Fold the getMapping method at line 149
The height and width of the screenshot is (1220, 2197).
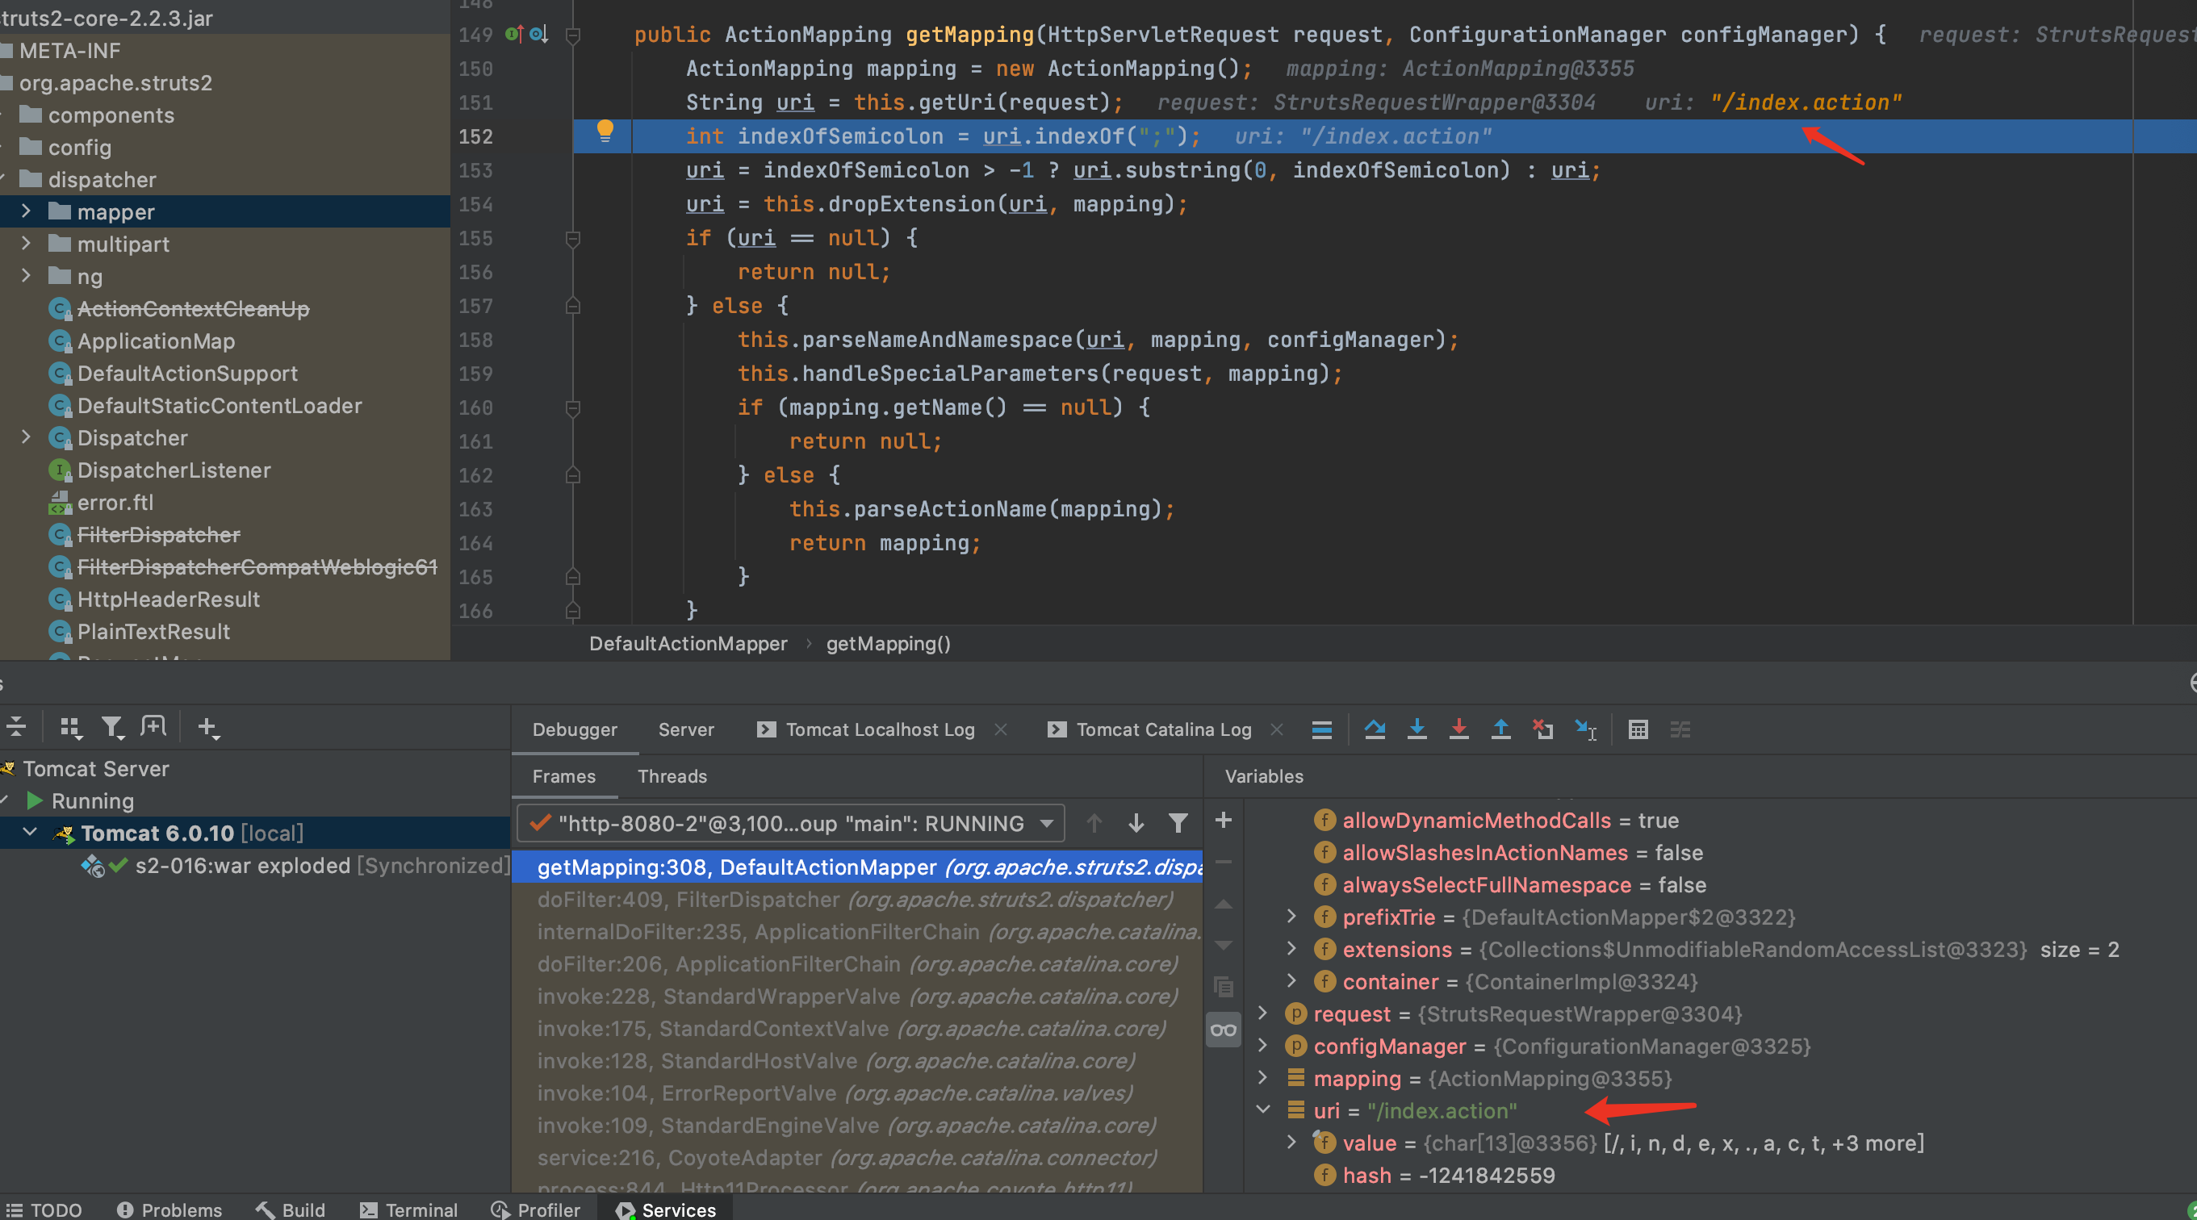coord(573,35)
